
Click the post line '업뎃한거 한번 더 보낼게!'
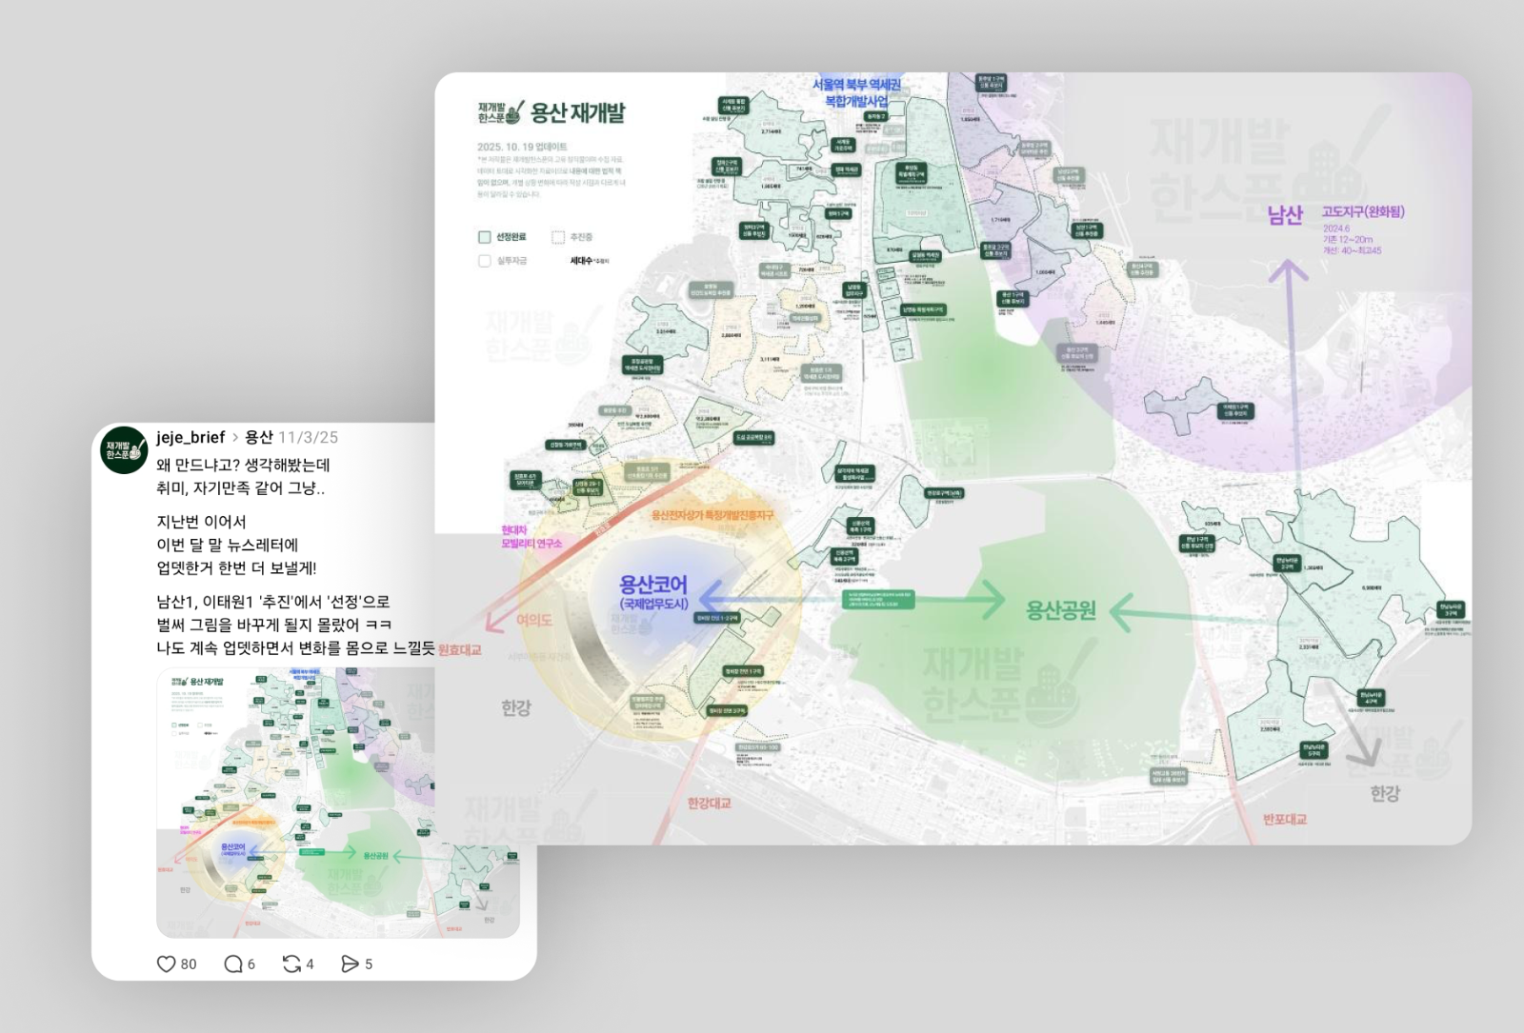coord(236,568)
